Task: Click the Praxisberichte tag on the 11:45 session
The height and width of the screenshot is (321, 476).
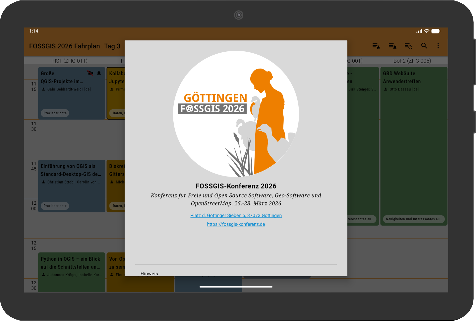Action: point(55,206)
